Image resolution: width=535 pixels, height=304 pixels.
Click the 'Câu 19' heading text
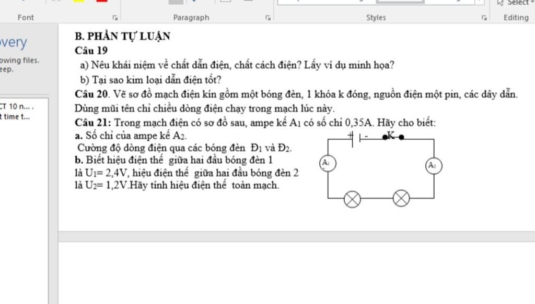[x=91, y=51]
